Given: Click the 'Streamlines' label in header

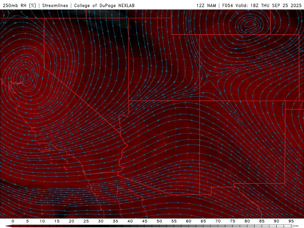Looking at the screenshot, I should point(55,6).
